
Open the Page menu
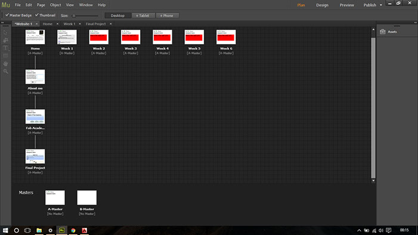click(x=41, y=5)
